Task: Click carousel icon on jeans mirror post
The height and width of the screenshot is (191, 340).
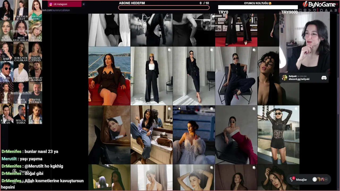Action: pos(169,109)
